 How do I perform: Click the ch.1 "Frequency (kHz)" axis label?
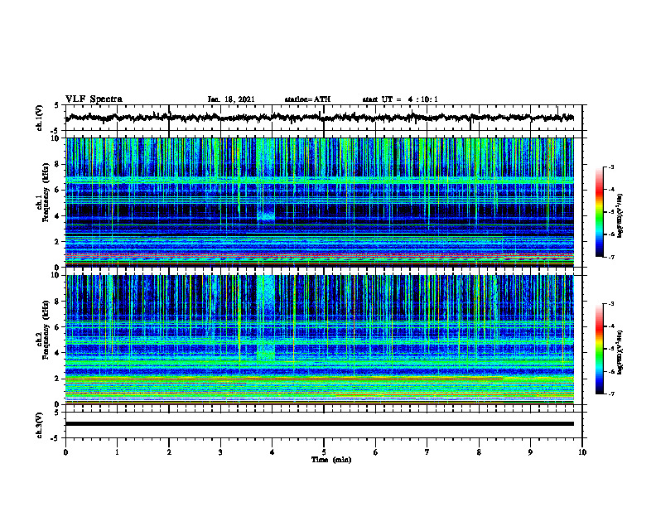(46, 192)
